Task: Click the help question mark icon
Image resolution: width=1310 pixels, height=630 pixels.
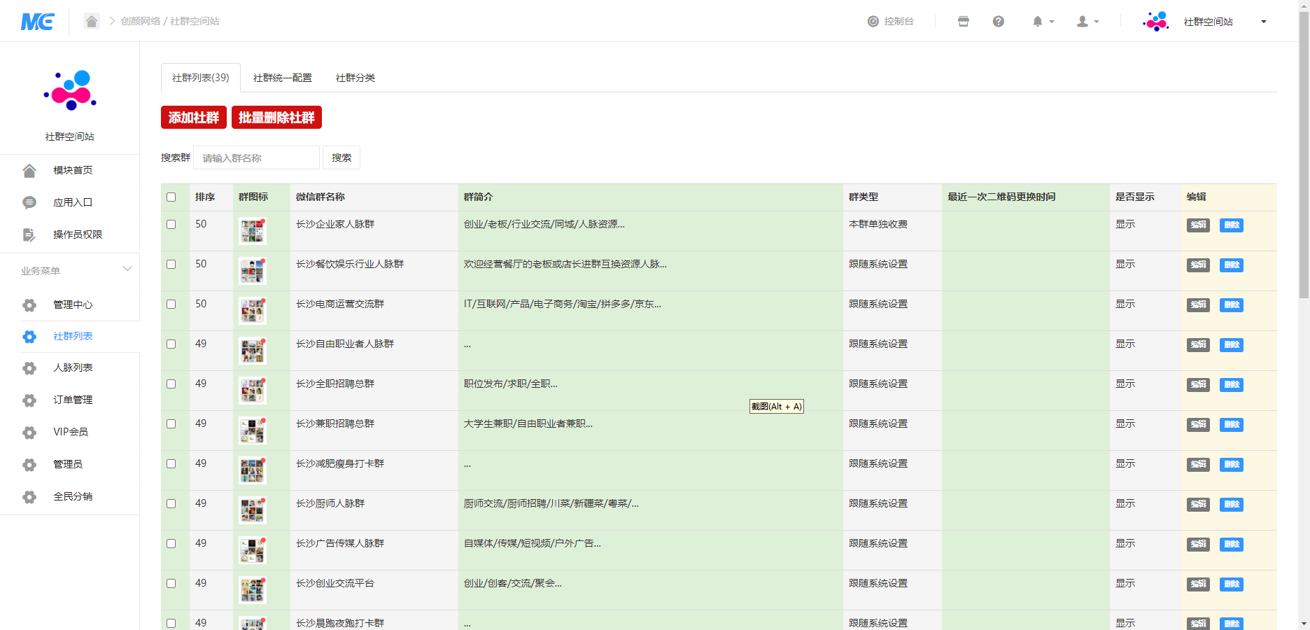Action: pyautogui.click(x=999, y=22)
